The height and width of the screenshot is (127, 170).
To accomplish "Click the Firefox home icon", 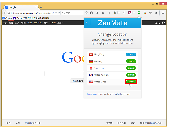I will pos(103,13).
